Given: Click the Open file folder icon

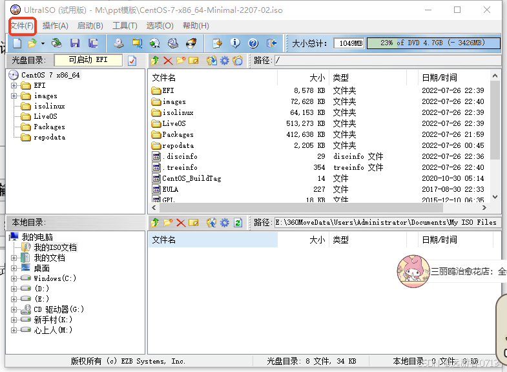Looking at the screenshot, I should tap(32, 43).
